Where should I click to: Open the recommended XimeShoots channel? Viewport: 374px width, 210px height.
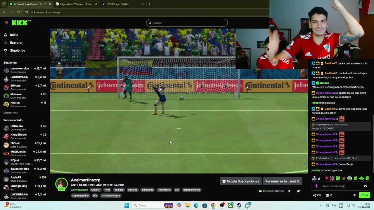click(x=25, y=136)
